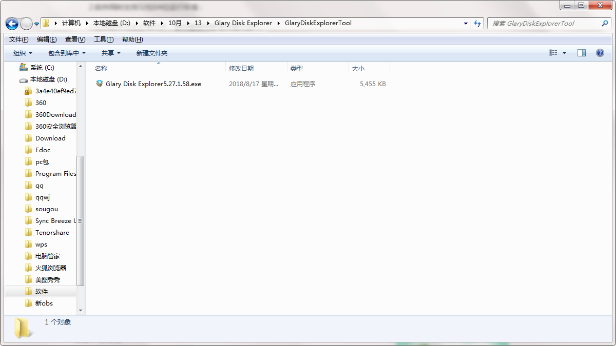616x346 pixels.
Task: Expand the address bar history dropdown
Action: 466,24
